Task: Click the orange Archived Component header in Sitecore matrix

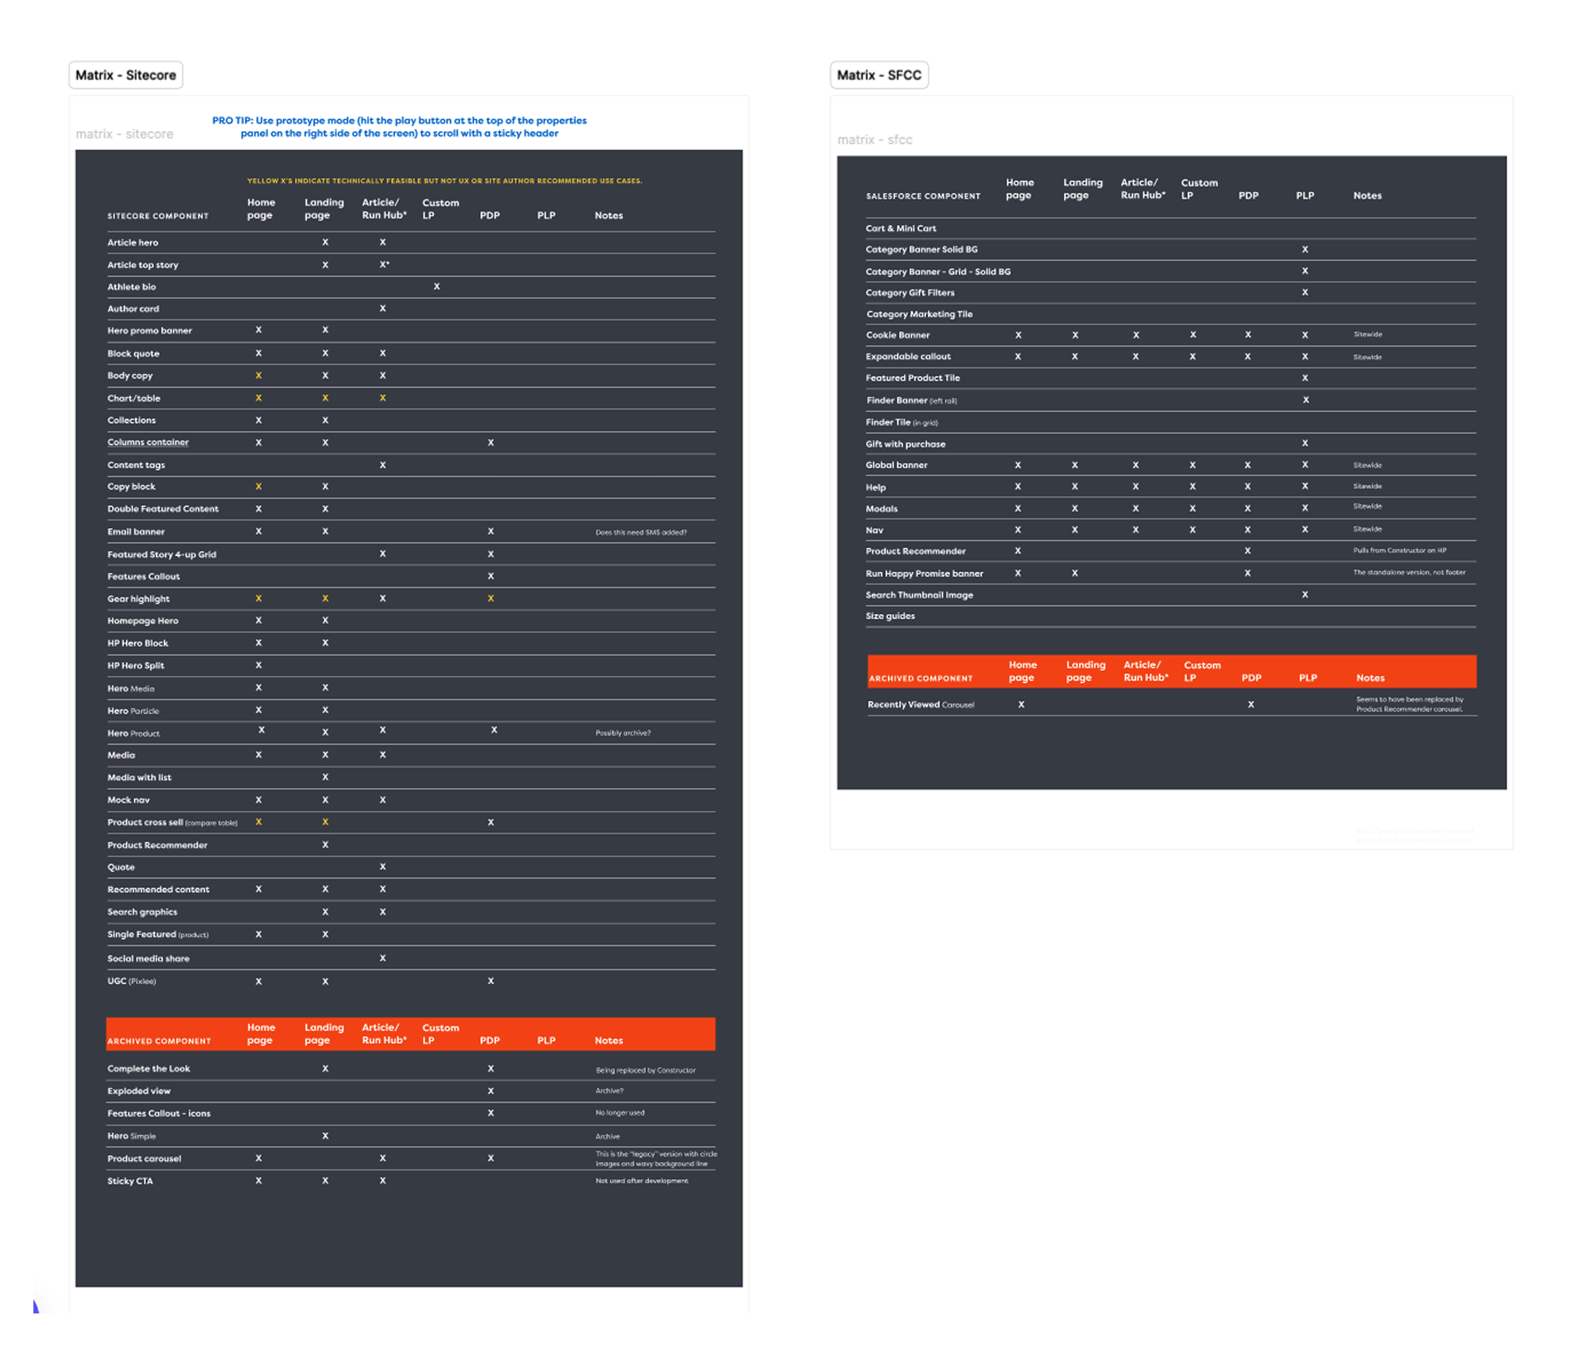Action: click(159, 1041)
